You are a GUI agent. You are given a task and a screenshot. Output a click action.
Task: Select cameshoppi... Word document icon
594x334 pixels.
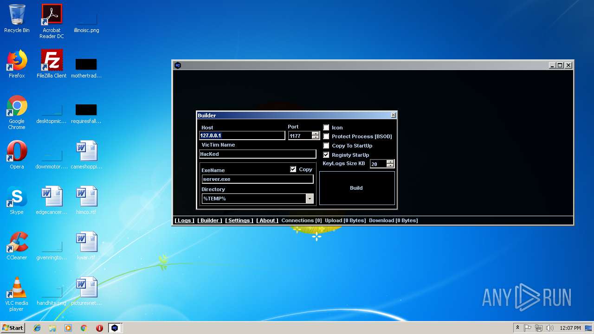tap(86, 155)
